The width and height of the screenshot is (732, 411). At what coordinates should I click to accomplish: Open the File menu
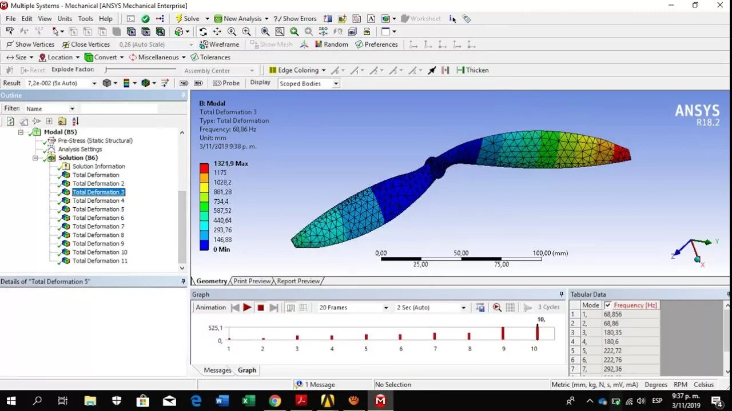(11, 19)
